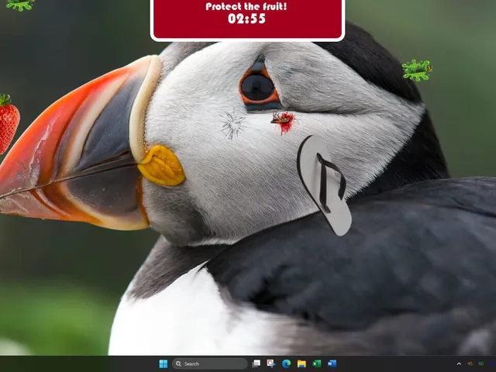496x372 pixels.
Task: Click the cracked impact mark on face
Action: coord(232,124)
